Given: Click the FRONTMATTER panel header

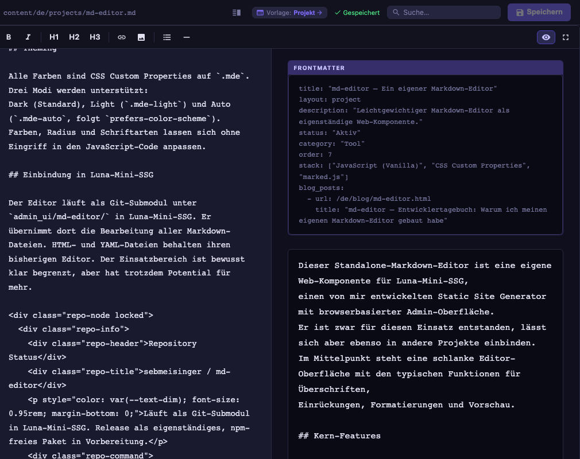Looking at the screenshot, I should tap(426, 68).
